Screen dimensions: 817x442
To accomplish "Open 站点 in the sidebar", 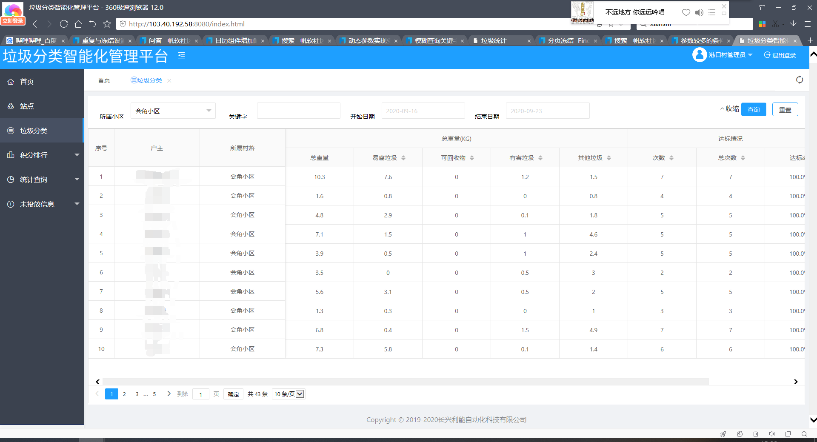I will click(42, 106).
